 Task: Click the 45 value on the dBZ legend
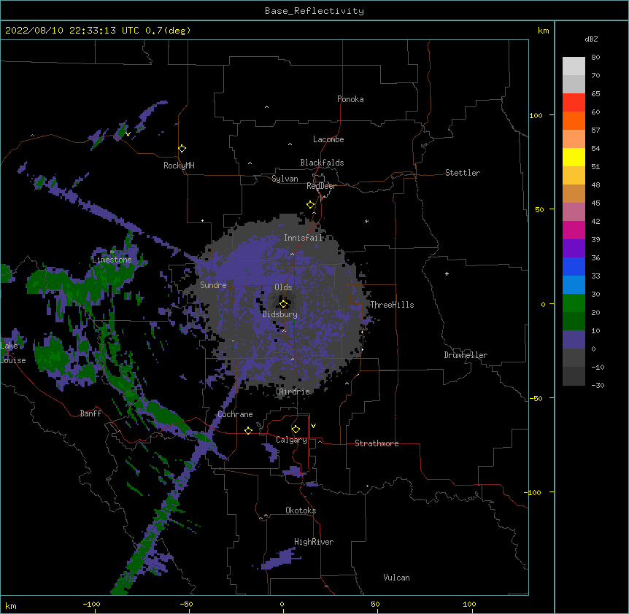point(595,203)
